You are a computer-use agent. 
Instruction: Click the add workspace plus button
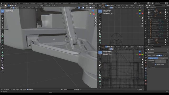click(108, 3)
